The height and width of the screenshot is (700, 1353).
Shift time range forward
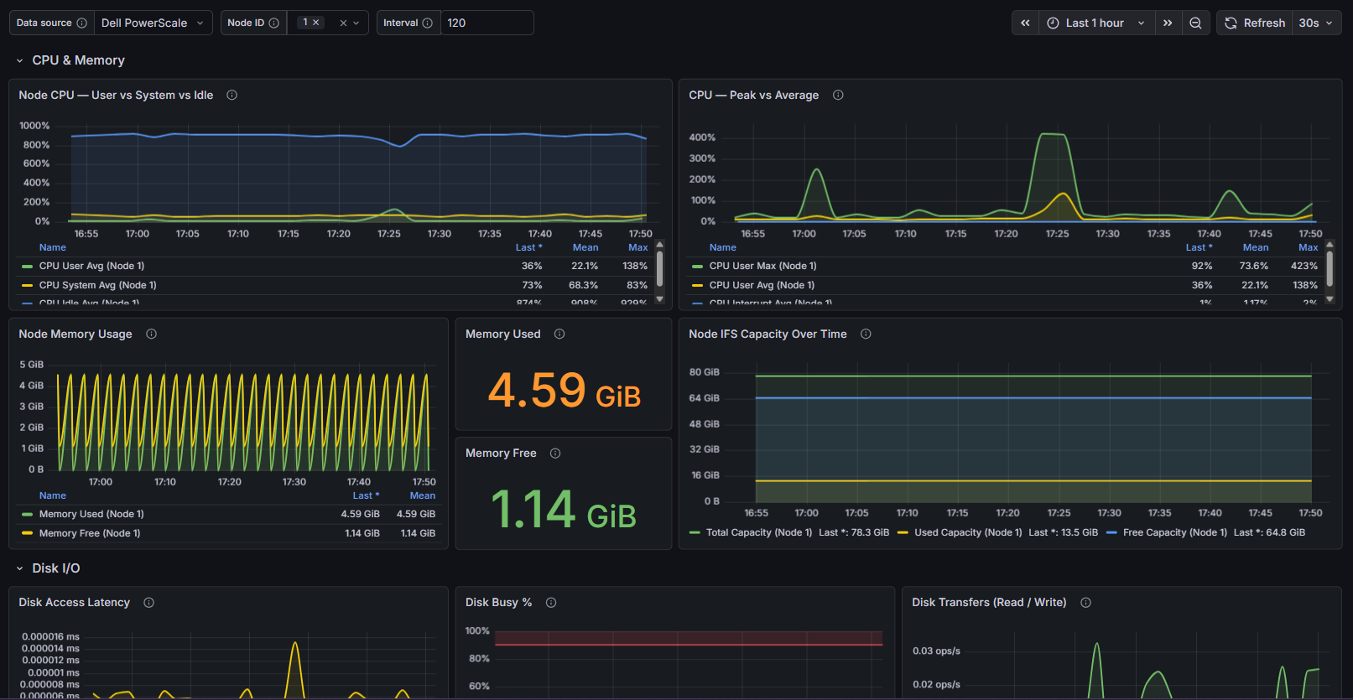click(1168, 23)
